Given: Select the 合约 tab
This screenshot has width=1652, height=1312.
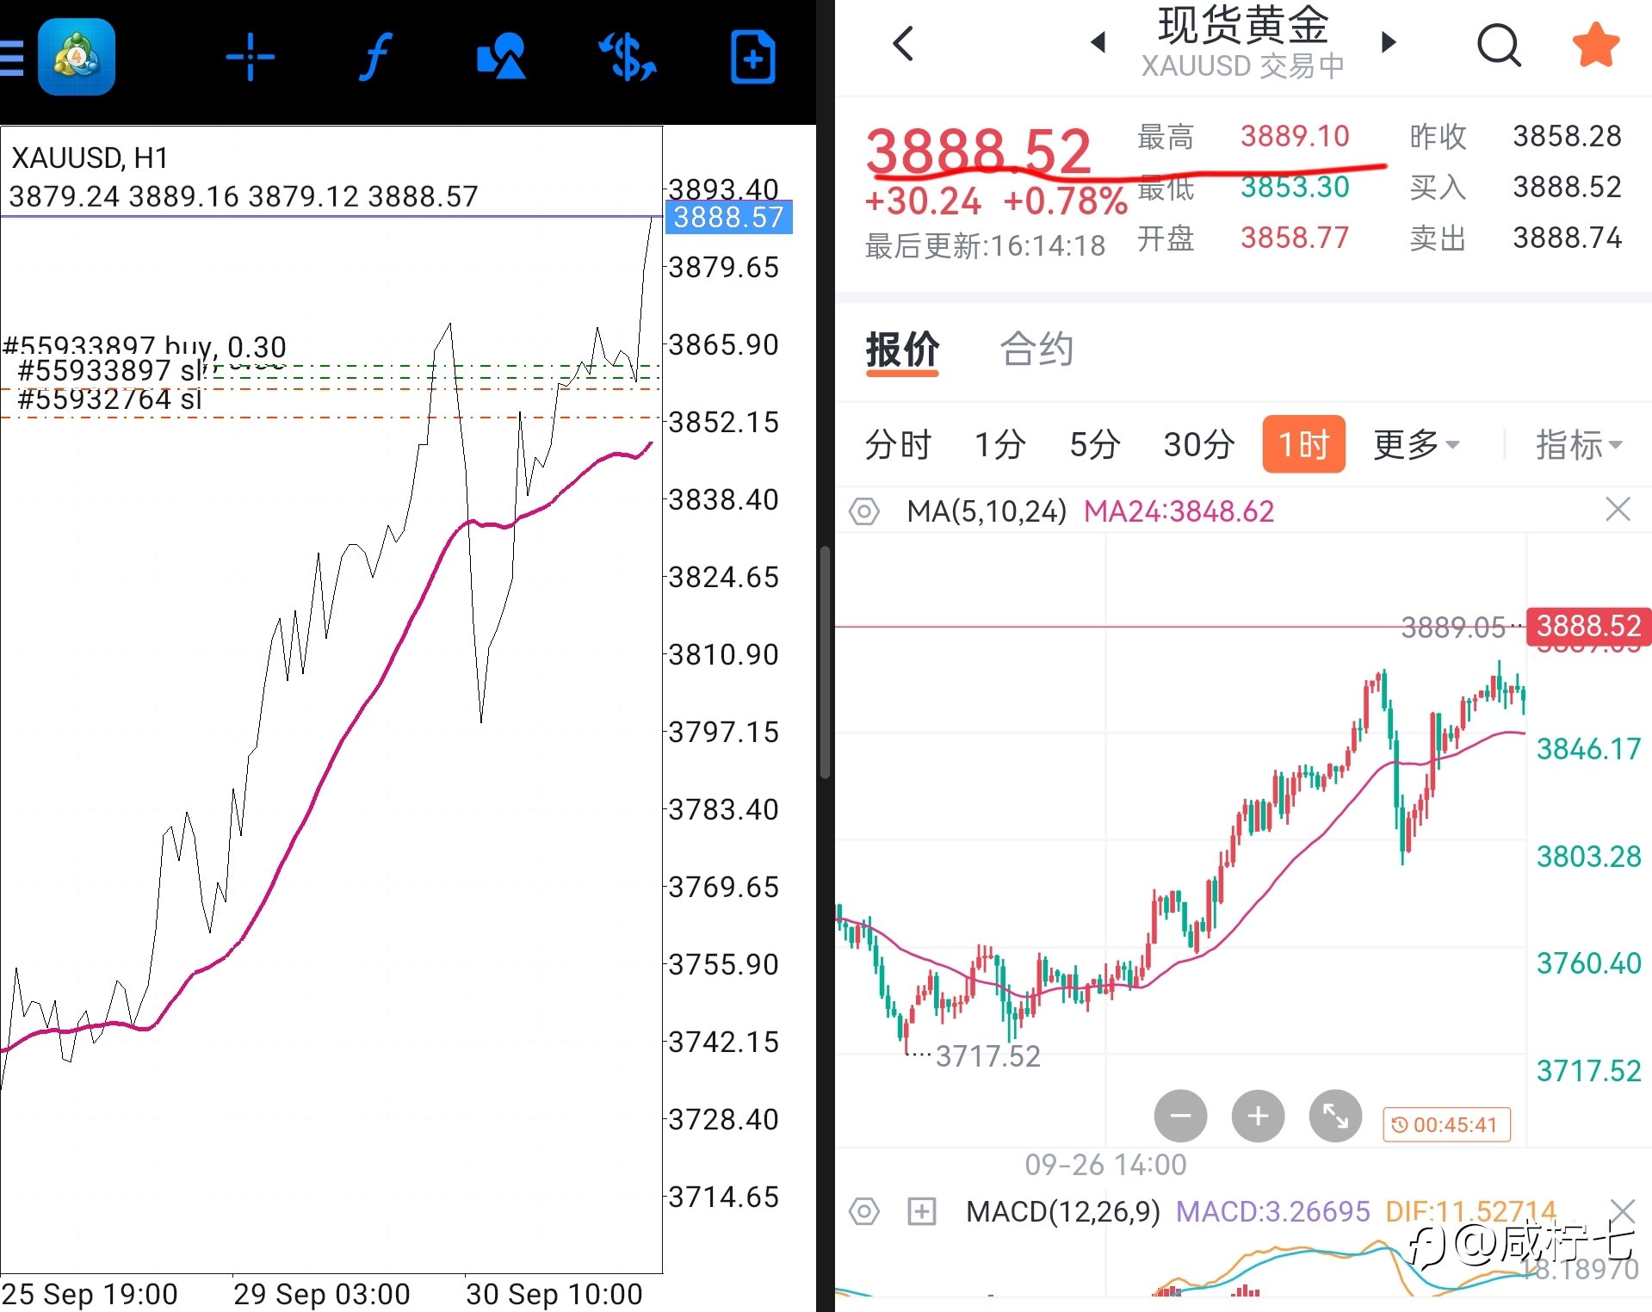Looking at the screenshot, I should coord(1036,350).
